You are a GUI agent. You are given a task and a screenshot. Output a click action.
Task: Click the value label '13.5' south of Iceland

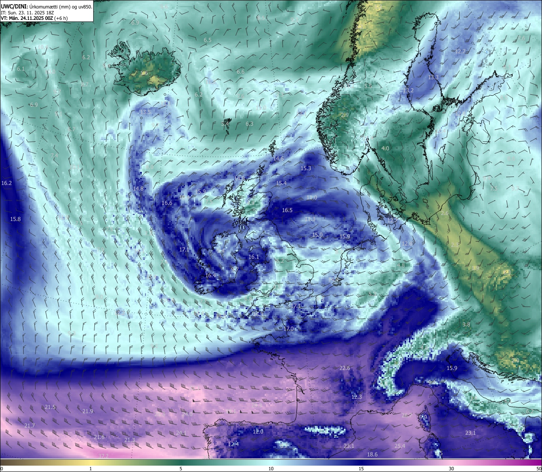click(145, 112)
